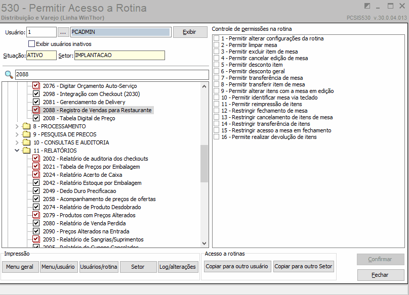Toggle checkbox for 2002 Relatório de auditoria dos checkouts

pyautogui.click(x=36, y=158)
